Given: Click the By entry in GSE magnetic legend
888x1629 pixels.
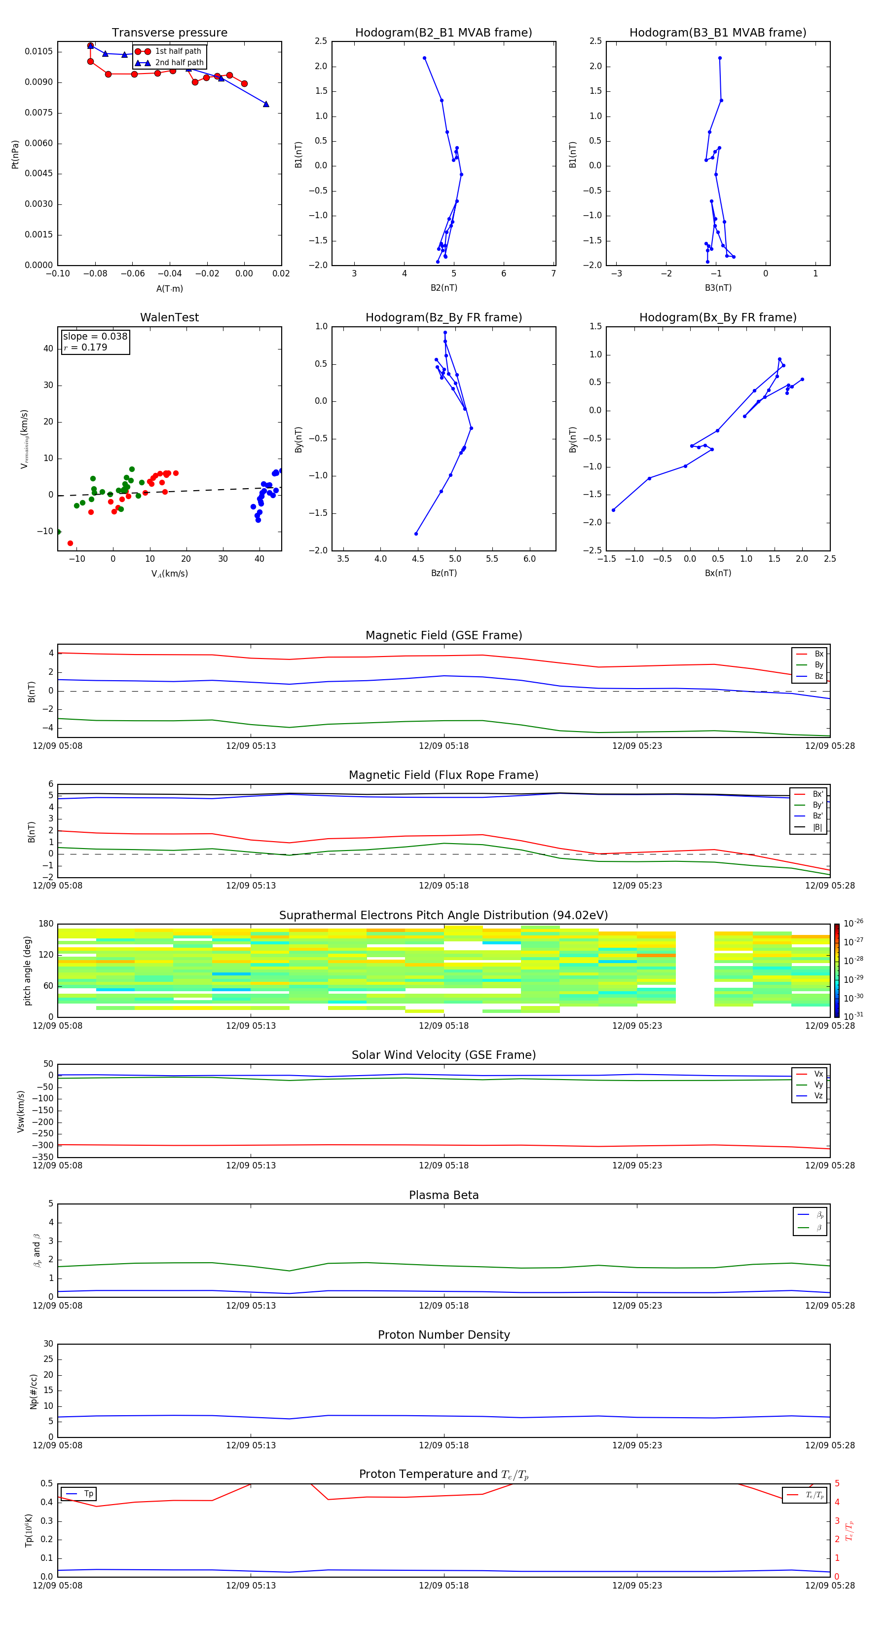Looking at the screenshot, I should (x=810, y=664).
